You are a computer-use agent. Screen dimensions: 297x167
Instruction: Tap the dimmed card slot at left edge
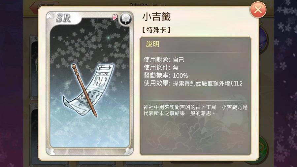point(34,68)
